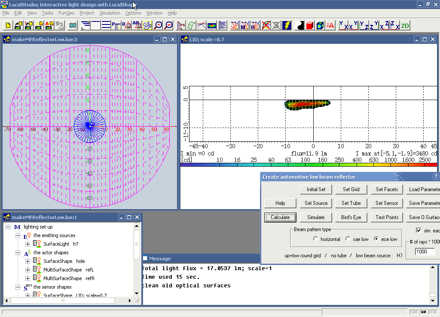Click the tile windows grid icon

pyautogui.click(x=73, y=25)
